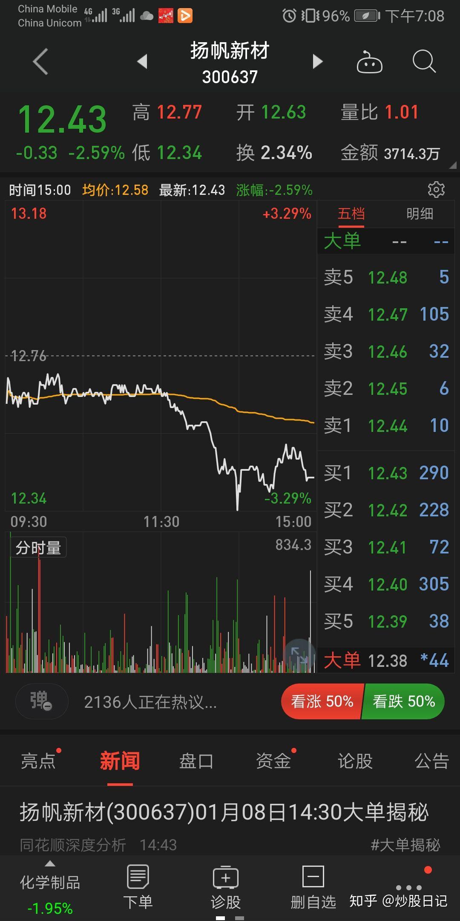This screenshot has height=921, width=460.
Task: Switch to previous stock with left triangle
Action: tap(142, 61)
